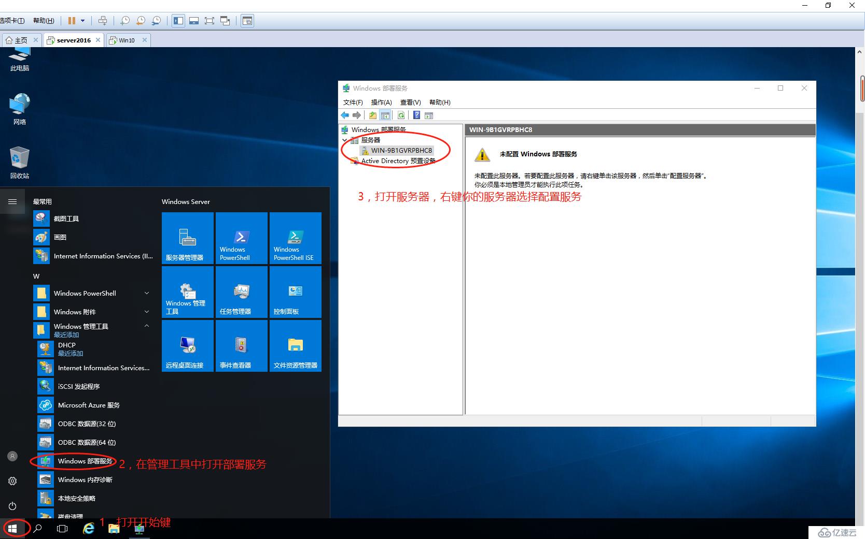This screenshot has height=539, width=865.
Task: Click the start menu hamburger expand button
Action: point(12,201)
